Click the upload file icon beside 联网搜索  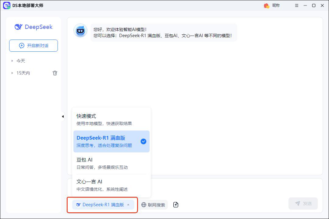pos(176,205)
